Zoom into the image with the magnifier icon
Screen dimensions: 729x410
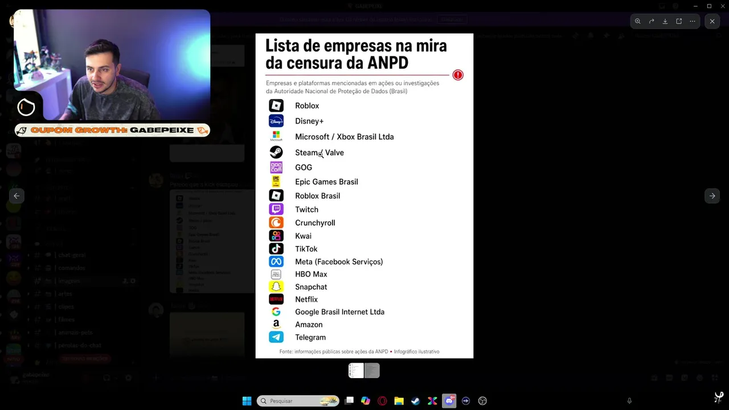click(x=638, y=22)
